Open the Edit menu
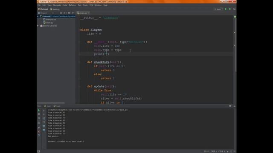This screenshot has width=273, height=153. (44, 5)
